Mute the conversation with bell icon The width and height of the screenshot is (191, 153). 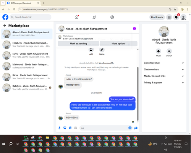(x=159, y=51)
